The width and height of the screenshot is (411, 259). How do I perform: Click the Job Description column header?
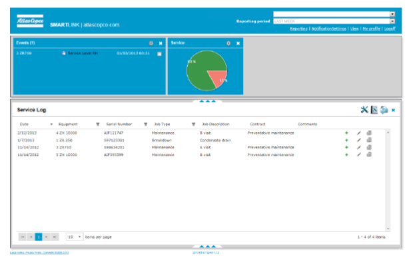216,124
